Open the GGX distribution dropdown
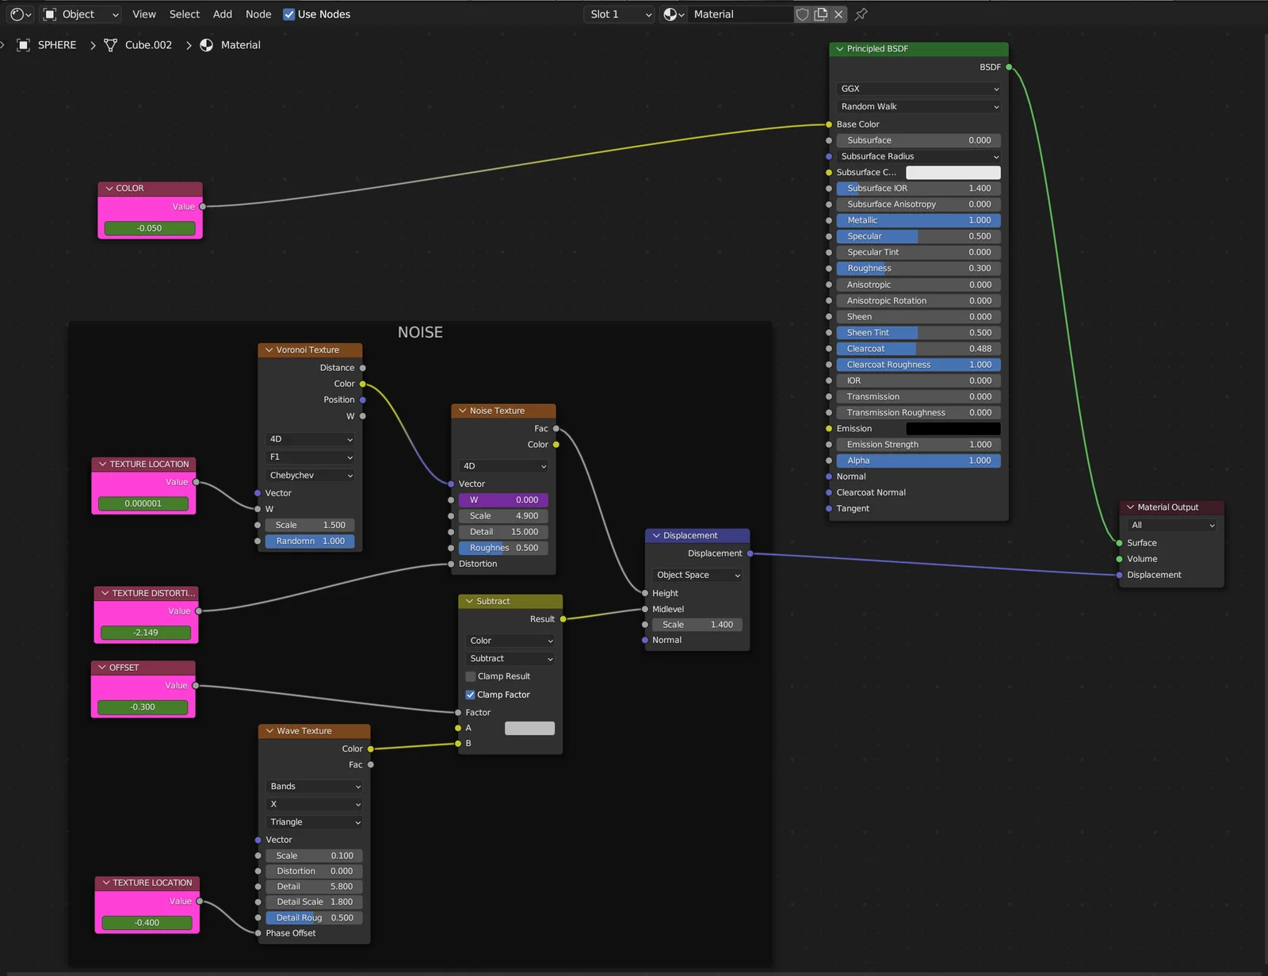 [917, 88]
